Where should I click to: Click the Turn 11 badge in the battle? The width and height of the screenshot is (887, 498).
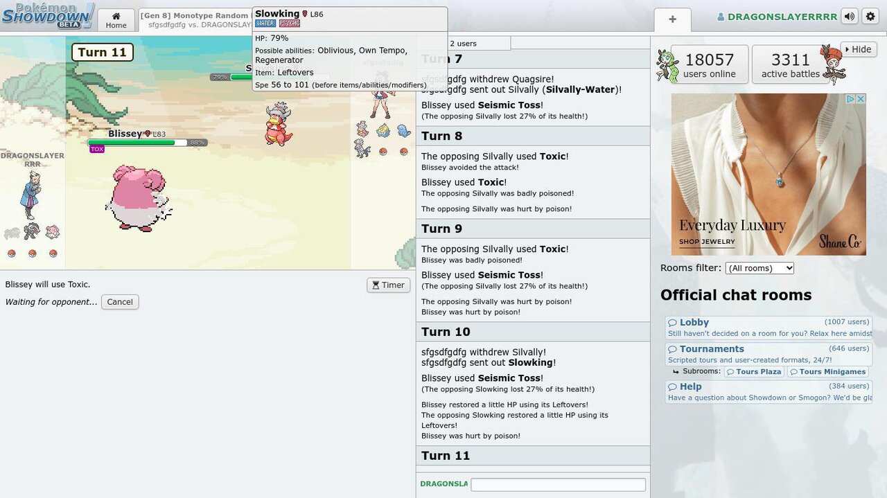click(102, 52)
